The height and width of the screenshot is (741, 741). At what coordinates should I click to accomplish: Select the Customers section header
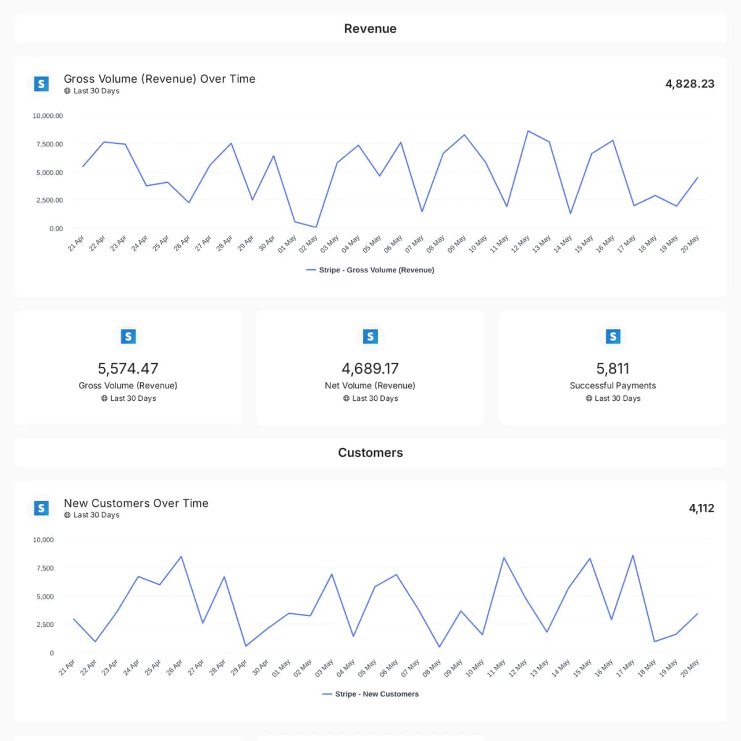pos(371,453)
